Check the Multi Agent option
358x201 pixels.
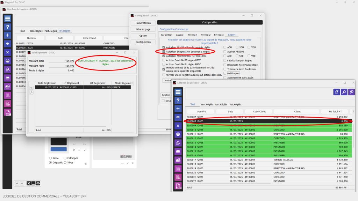(x=225, y=73)
